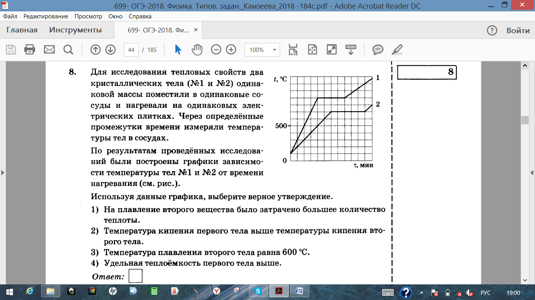The width and height of the screenshot is (535, 300).
Task: Select the 699- ОГЭ-2018 document tab
Action: (x=158, y=30)
